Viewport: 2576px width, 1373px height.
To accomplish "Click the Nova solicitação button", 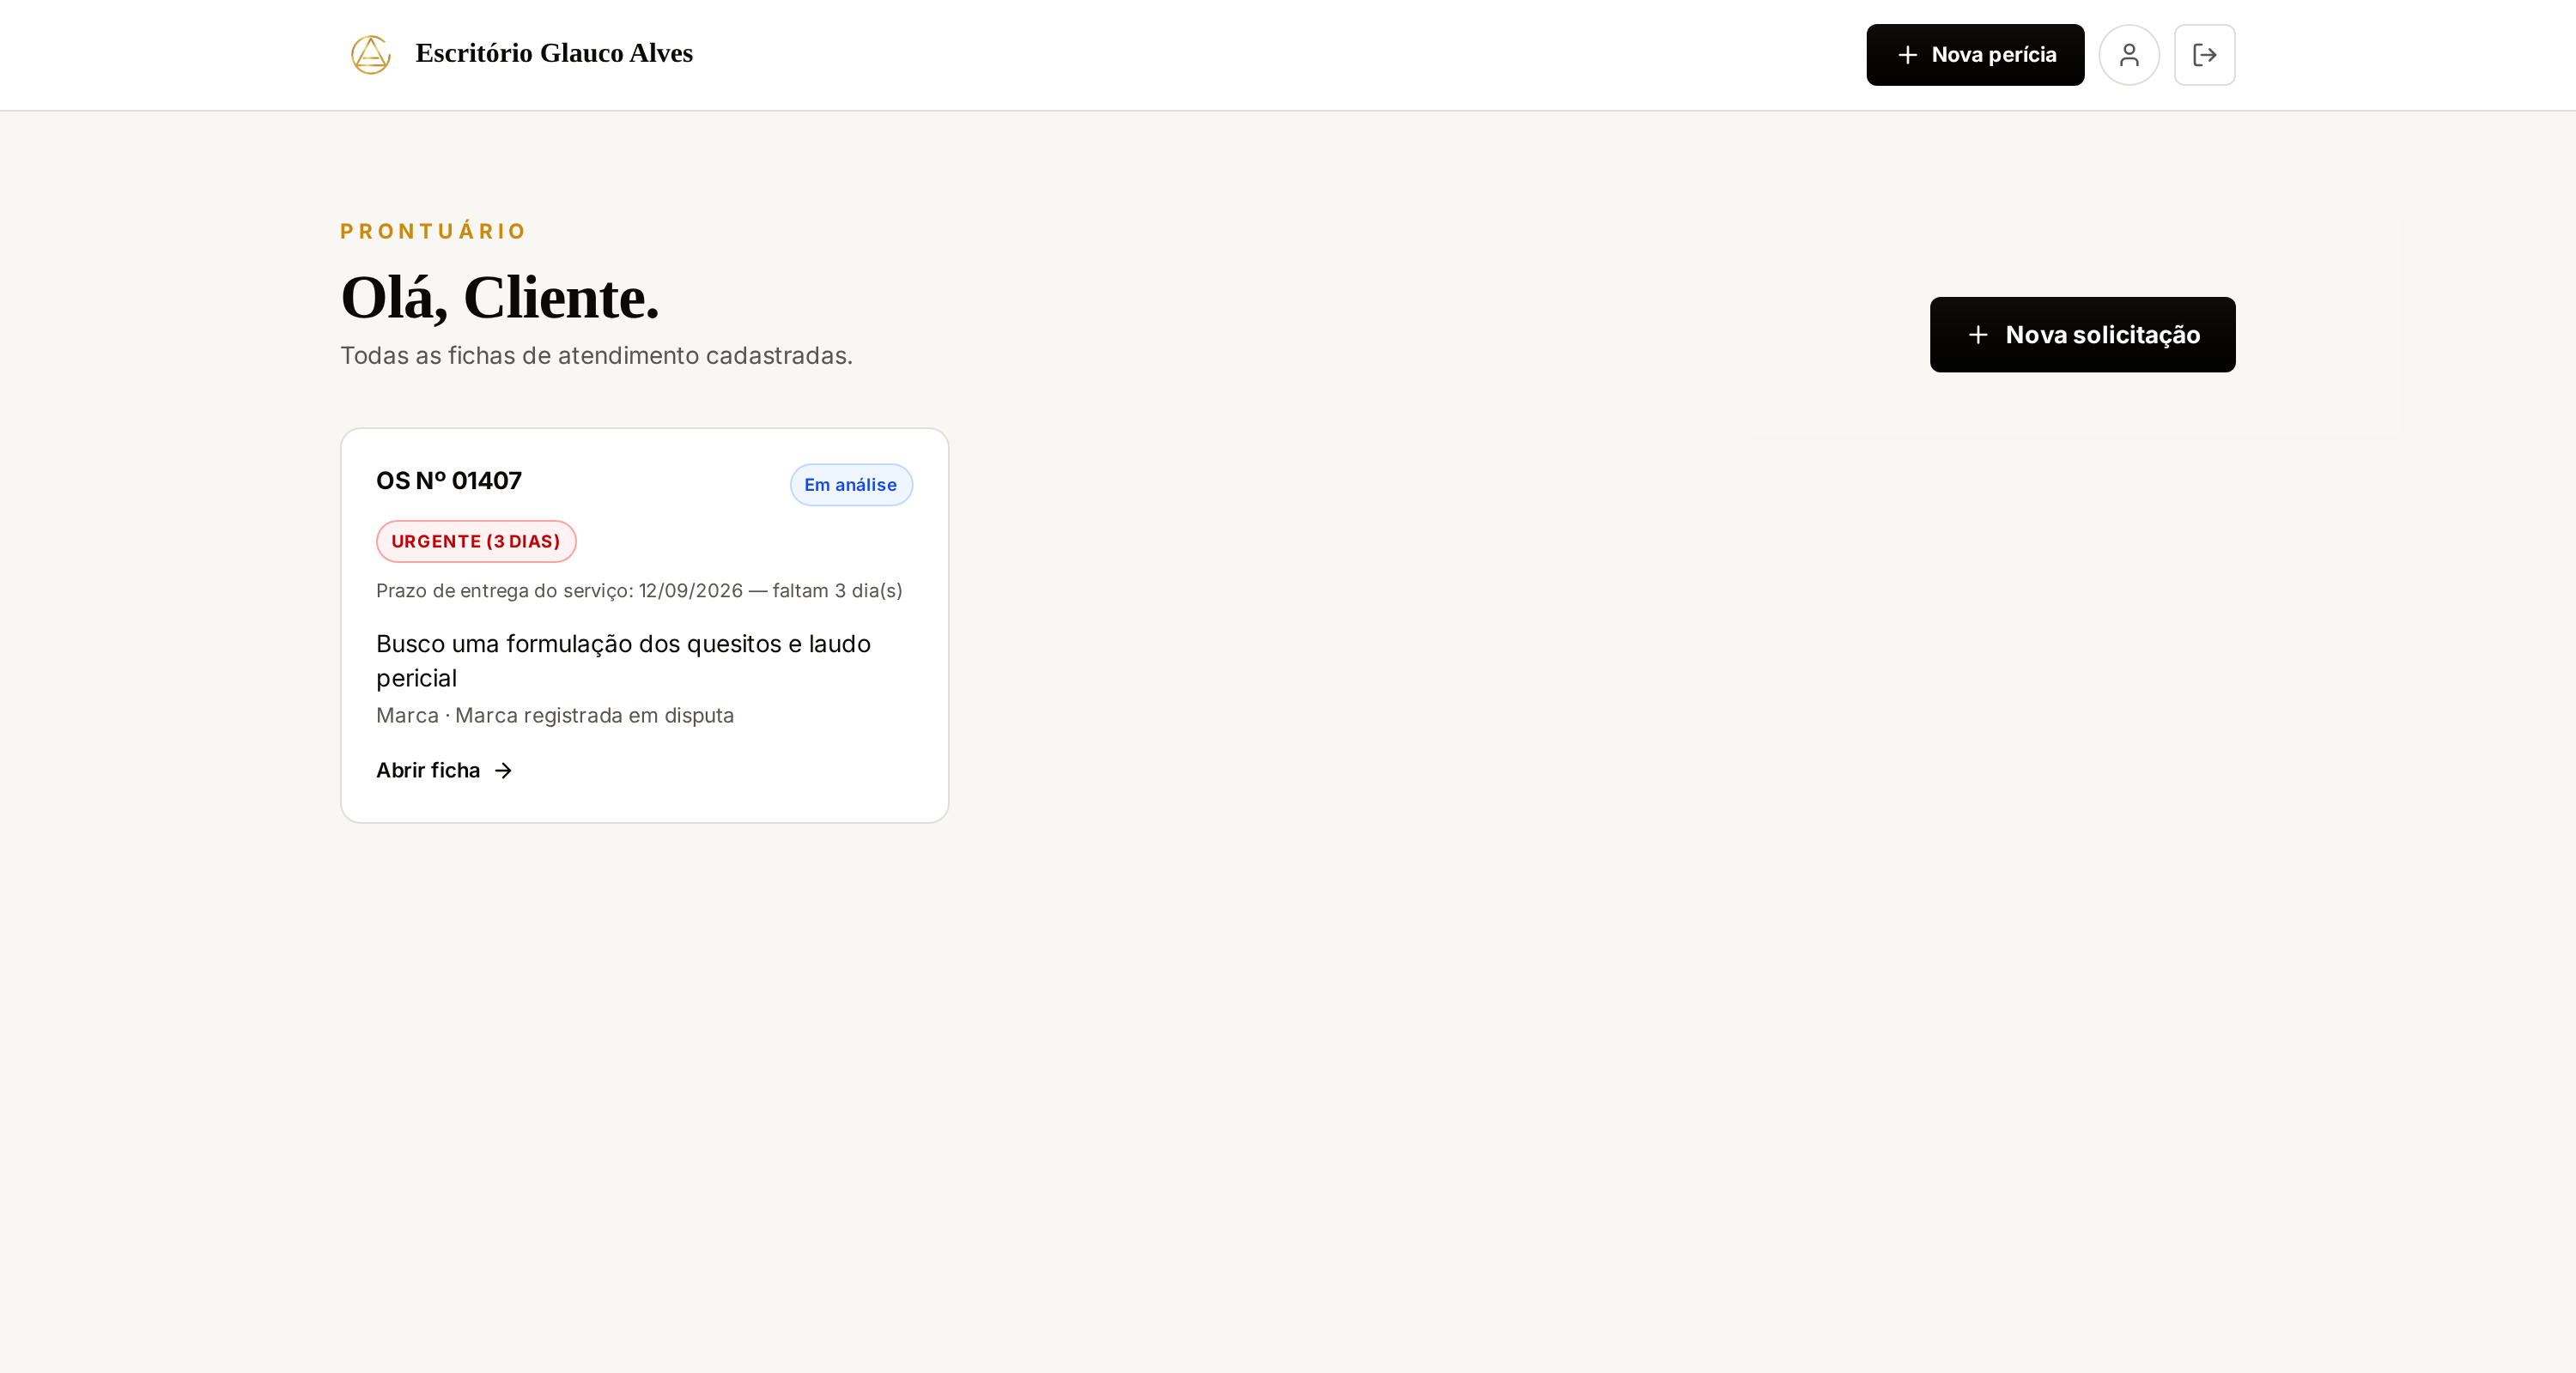I will 2082,335.
